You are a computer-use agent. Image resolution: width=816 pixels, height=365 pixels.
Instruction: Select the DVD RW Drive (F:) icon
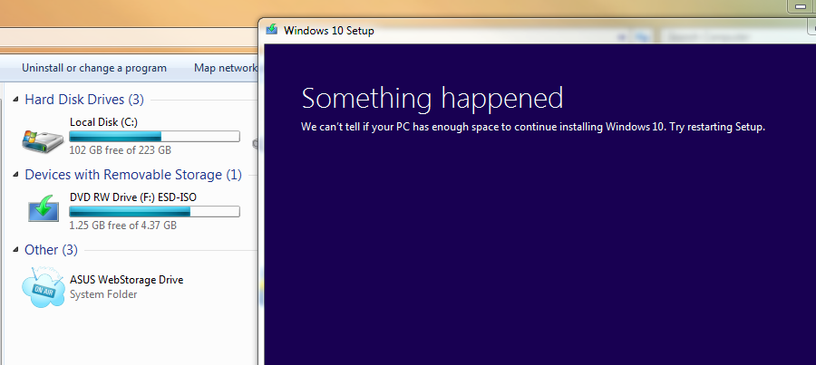click(43, 209)
